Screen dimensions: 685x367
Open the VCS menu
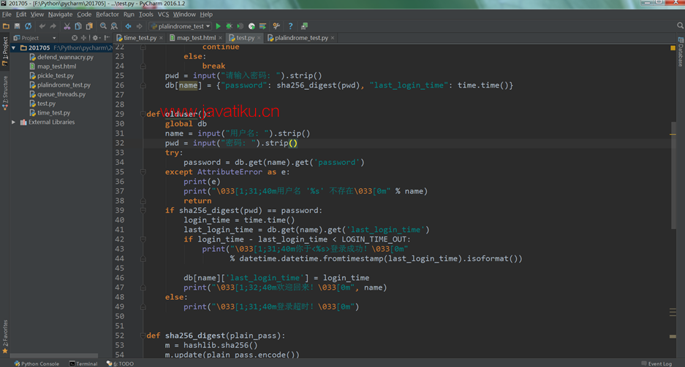click(163, 15)
